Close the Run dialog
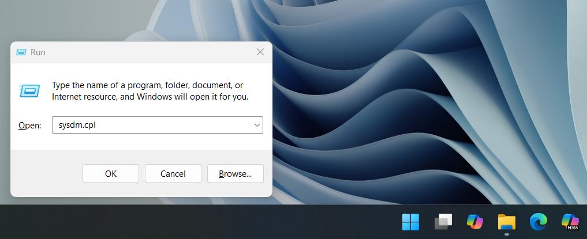 point(260,52)
